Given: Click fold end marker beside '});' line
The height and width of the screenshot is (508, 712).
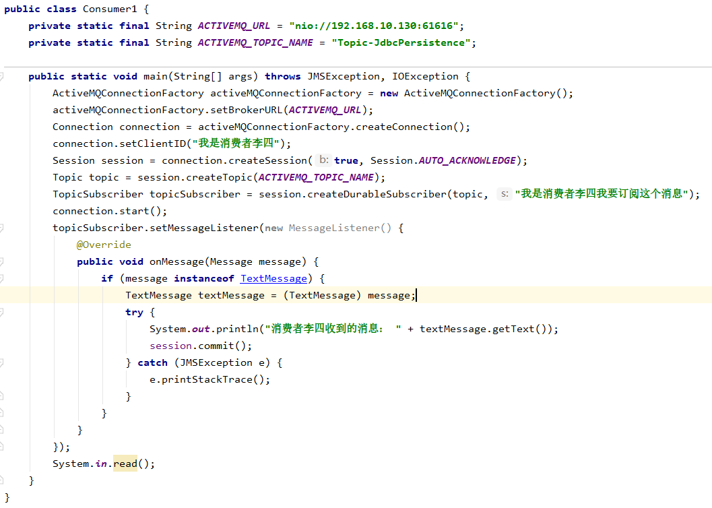Looking at the screenshot, I should tap(2, 447).
